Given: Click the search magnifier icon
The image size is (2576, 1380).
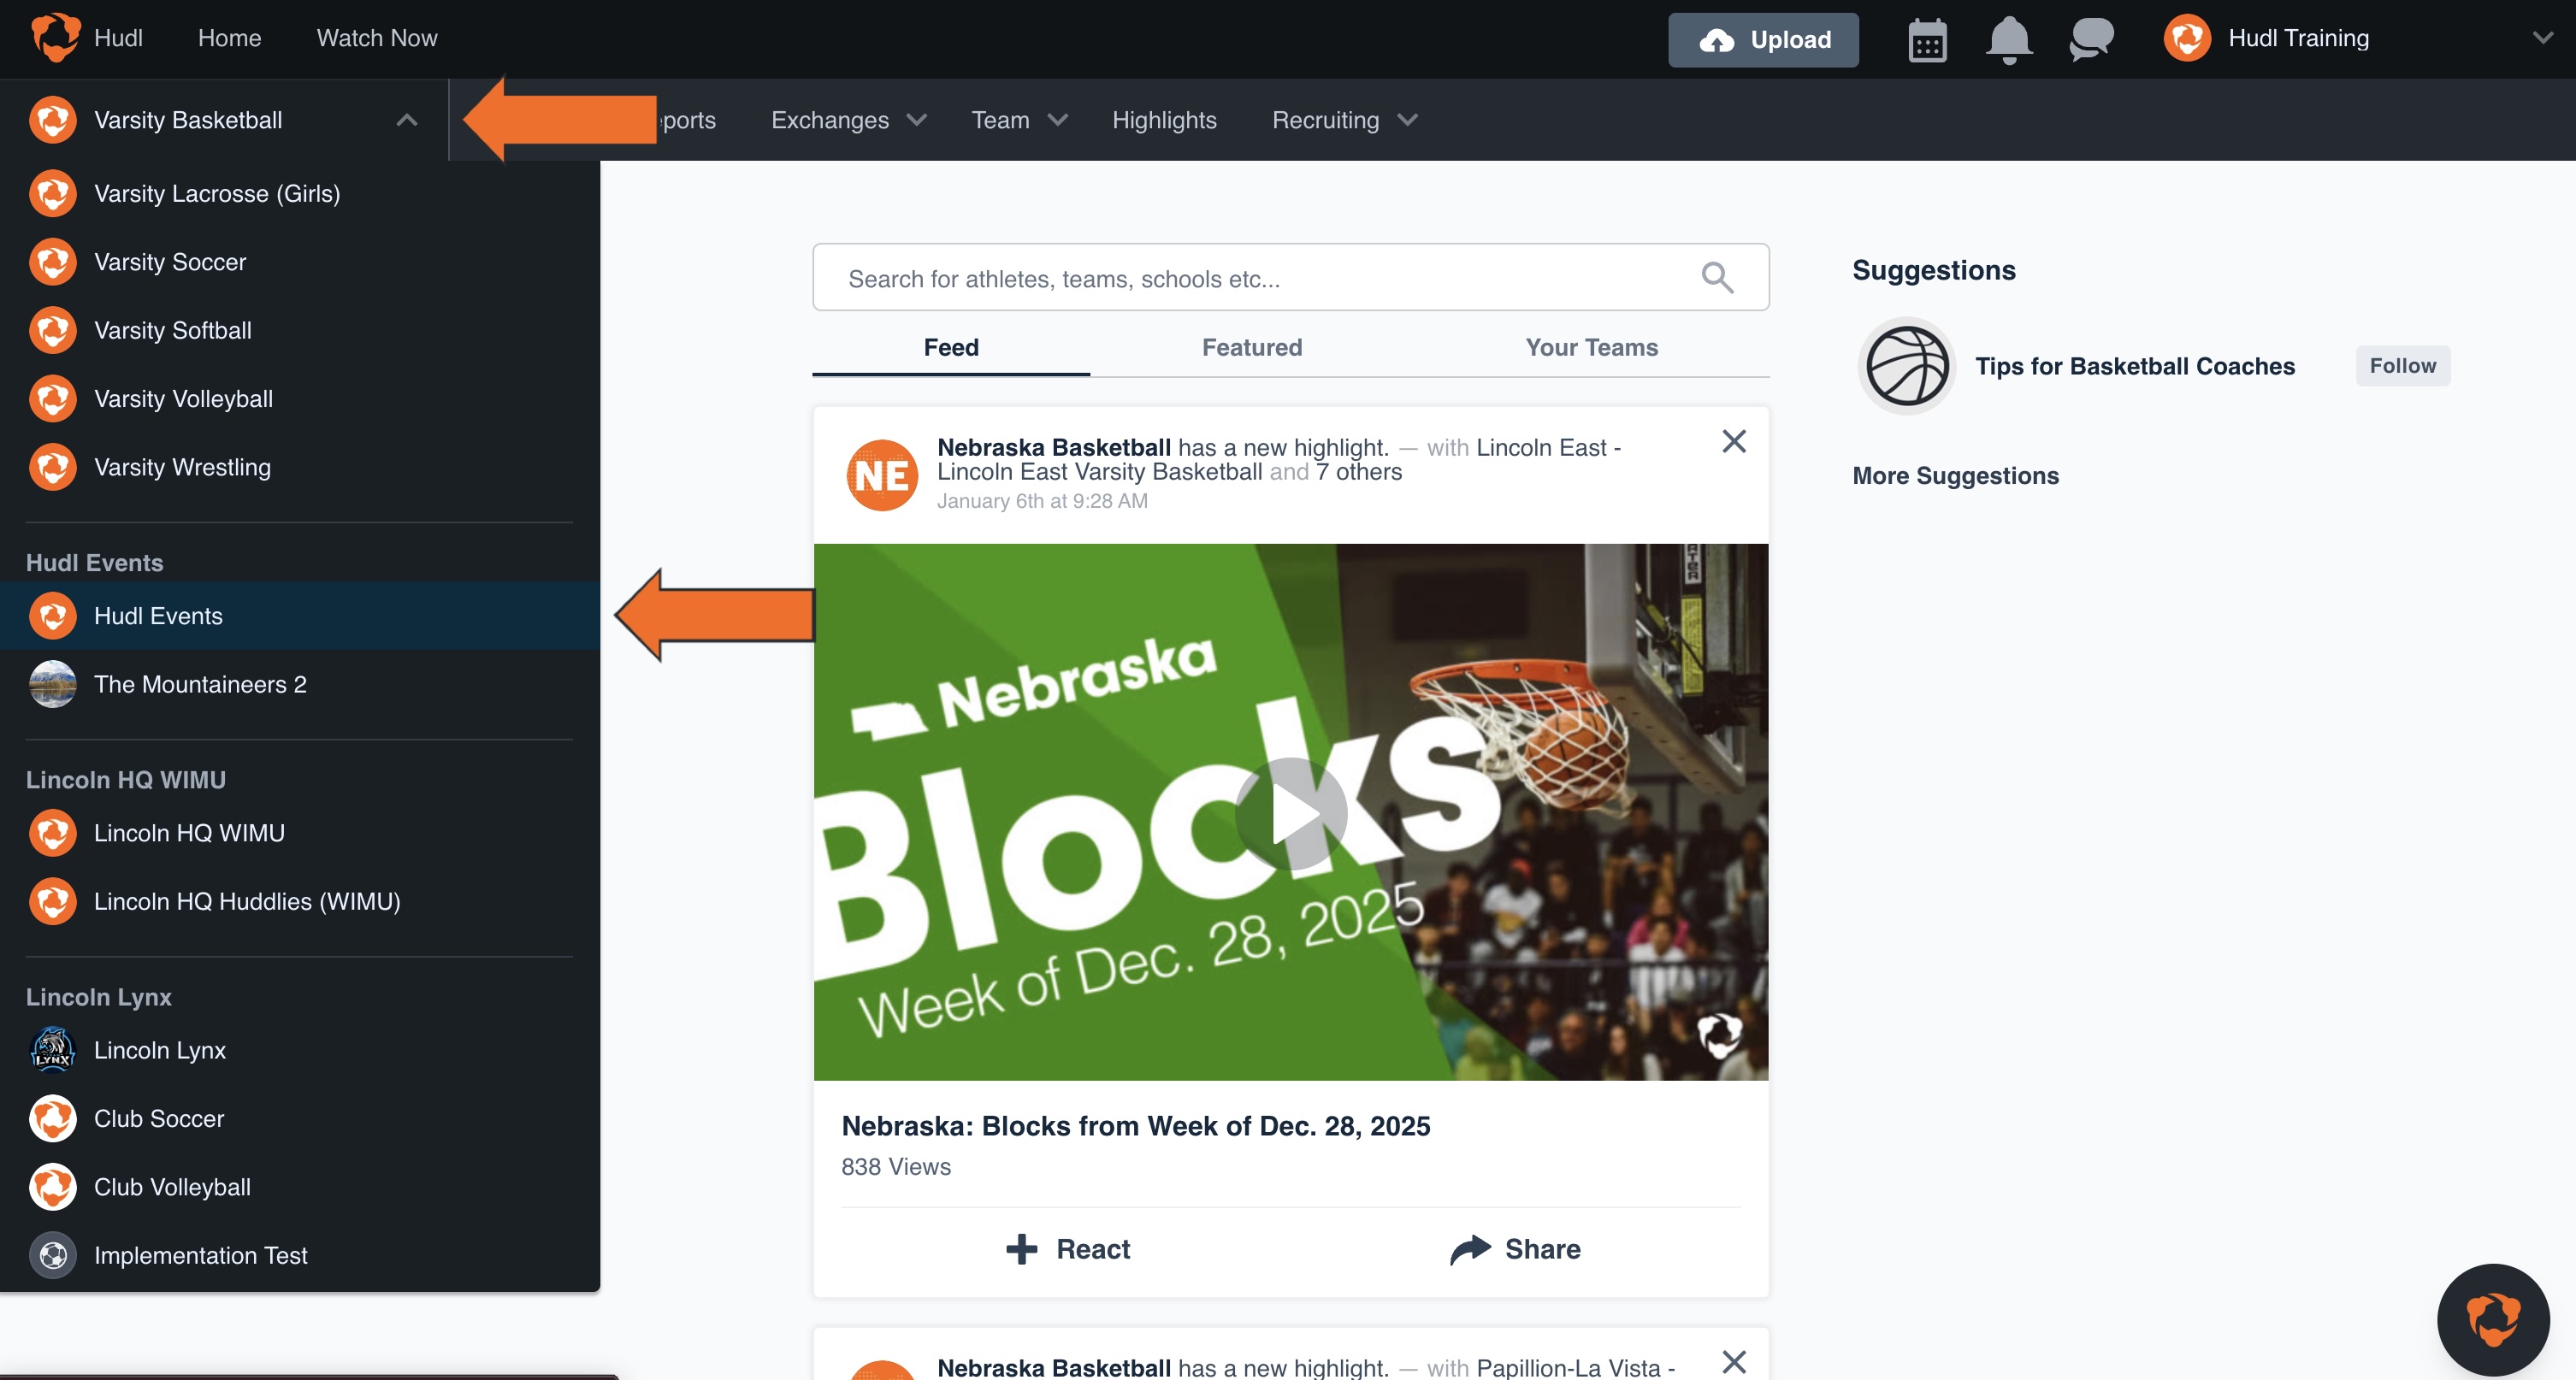Looking at the screenshot, I should pyautogui.click(x=1717, y=277).
